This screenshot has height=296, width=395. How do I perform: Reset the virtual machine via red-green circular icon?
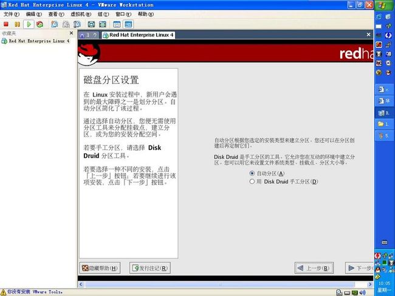click(x=39, y=24)
